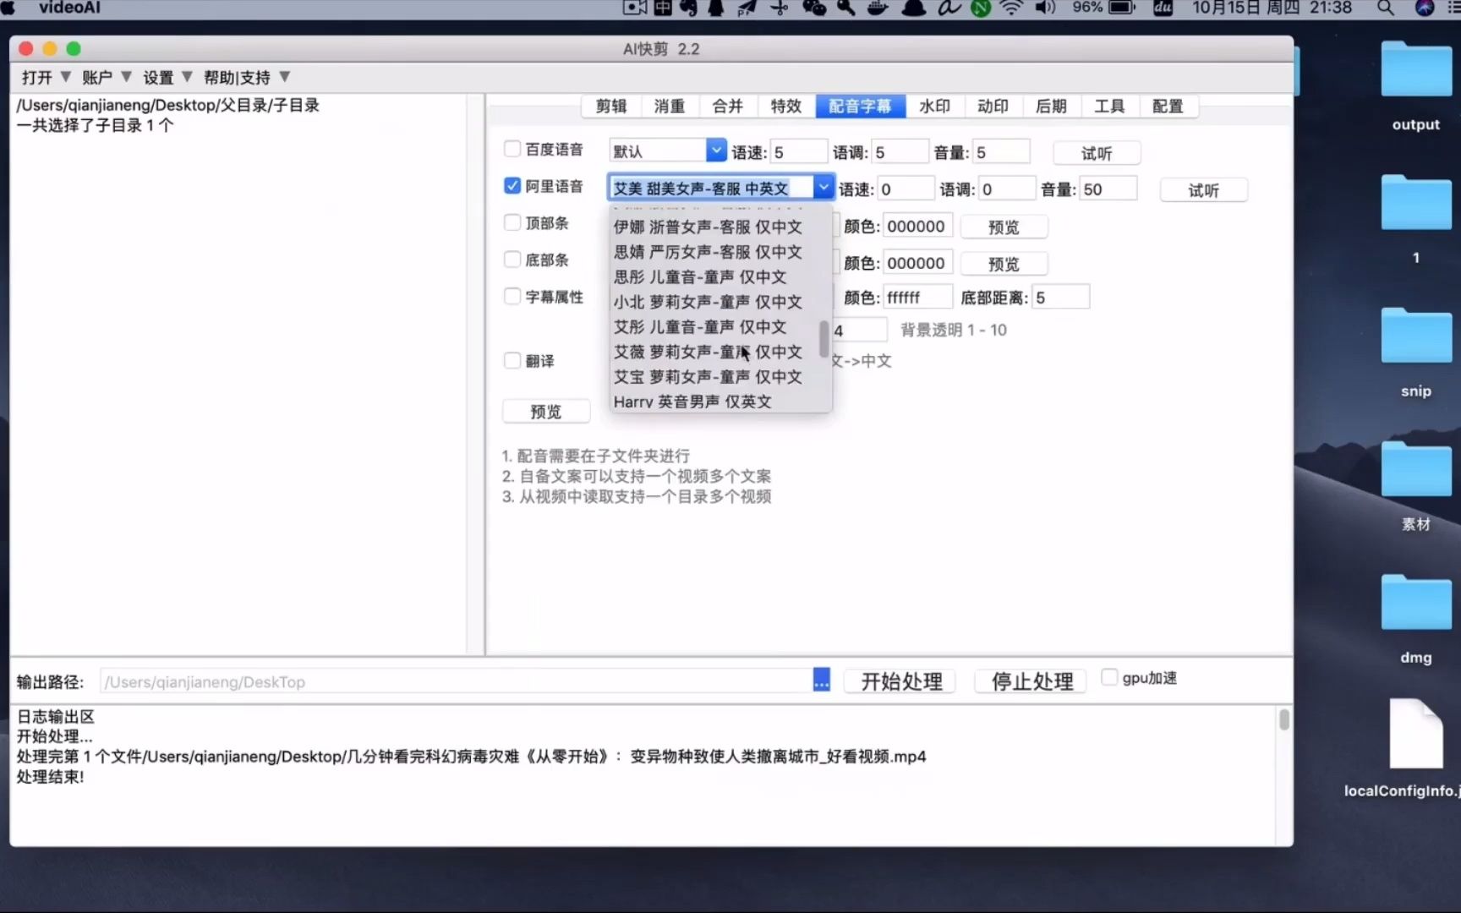The height and width of the screenshot is (913, 1461).
Task: Select the 配音字幕 tab
Action: pos(860,107)
